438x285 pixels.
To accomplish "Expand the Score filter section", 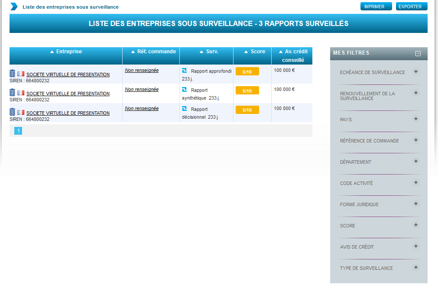I will (416, 225).
